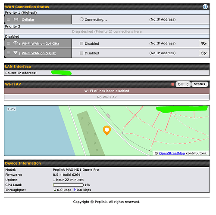Grab the Cellular row drag handle
Image resolution: width=216 pixels, height=215 pixels.
pyautogui.click(x=8, y=19)
